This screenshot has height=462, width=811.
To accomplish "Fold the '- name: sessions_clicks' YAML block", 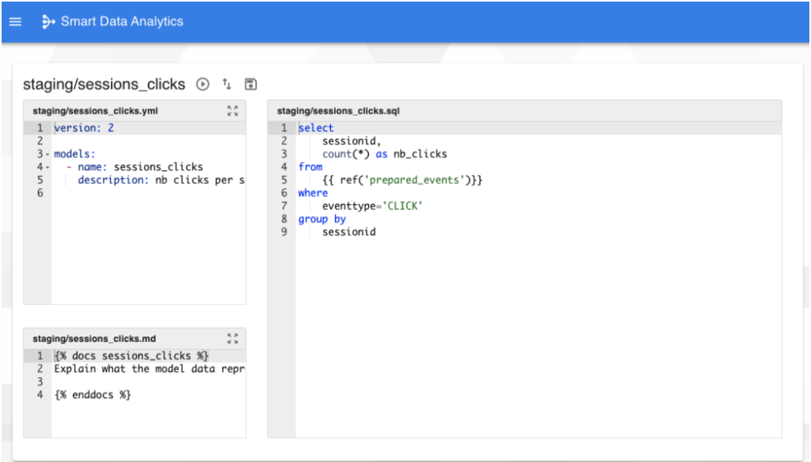I will (48, 168).
